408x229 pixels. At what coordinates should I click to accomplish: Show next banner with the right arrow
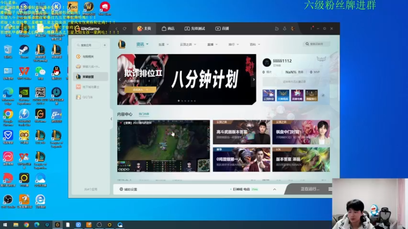pos(253,79)
